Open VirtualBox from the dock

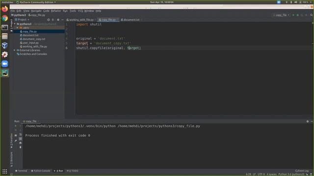[x=5, y=45]
